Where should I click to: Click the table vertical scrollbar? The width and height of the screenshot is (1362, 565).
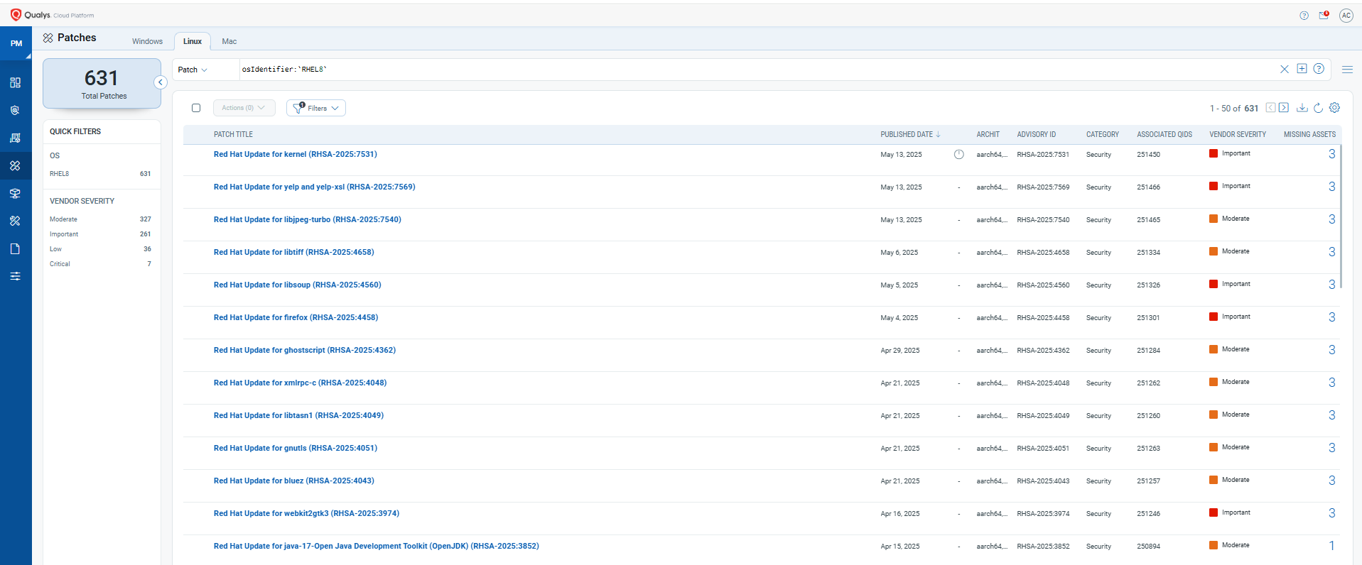tap(1341, 216)
